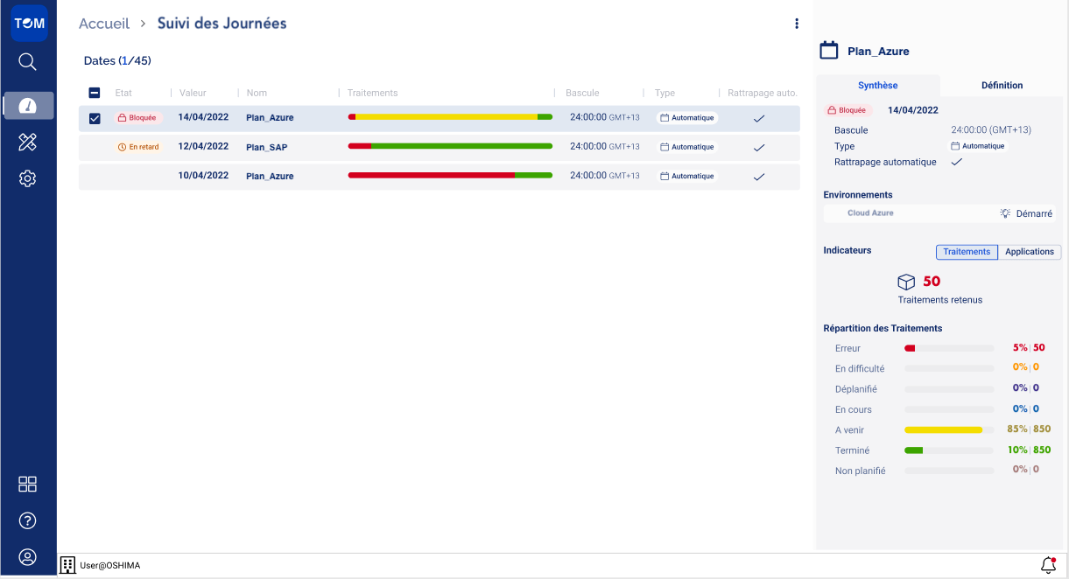This screenshot has height=579, width=1069.
Task: Sort by the Nom column header
Action: click(257, 93)
